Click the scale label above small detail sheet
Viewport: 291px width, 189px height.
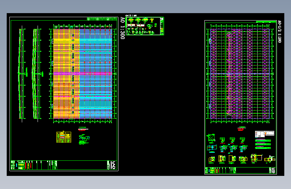[131, 15]
